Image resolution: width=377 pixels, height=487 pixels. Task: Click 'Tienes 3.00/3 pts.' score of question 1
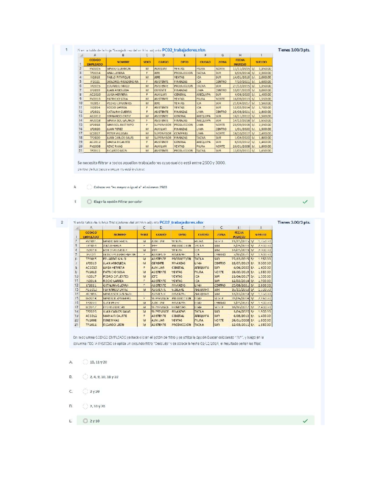pyautogui.click(x=294, y=50)
